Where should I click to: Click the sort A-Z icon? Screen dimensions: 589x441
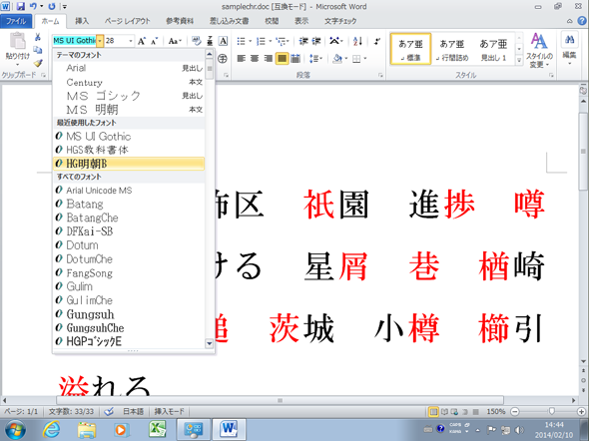point(357,41)
